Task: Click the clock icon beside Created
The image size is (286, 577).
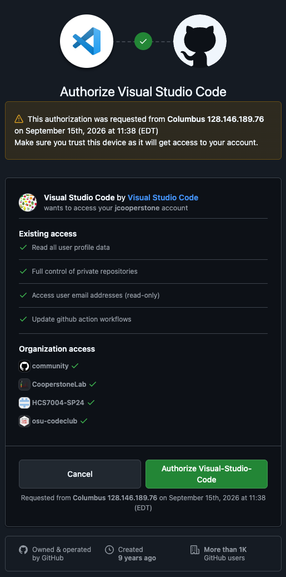Action: (x=109, y=550)
